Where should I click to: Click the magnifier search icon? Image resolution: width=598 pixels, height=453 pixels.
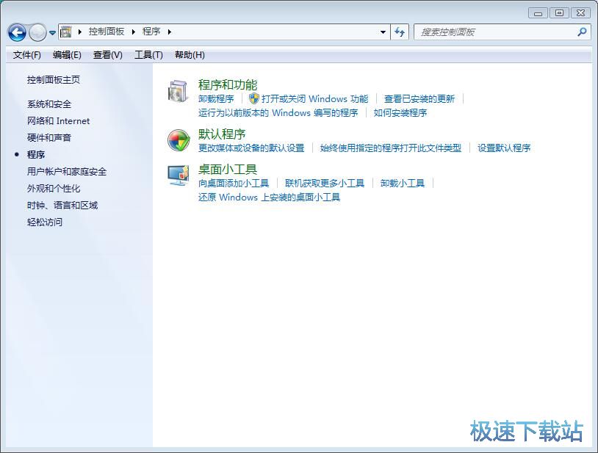tap(582, 32)
